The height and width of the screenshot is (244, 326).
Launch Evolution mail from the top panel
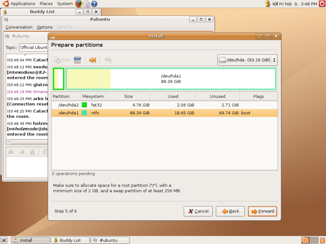coord(87,4)
